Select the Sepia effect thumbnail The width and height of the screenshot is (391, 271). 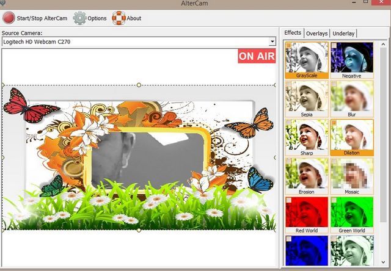307,99
